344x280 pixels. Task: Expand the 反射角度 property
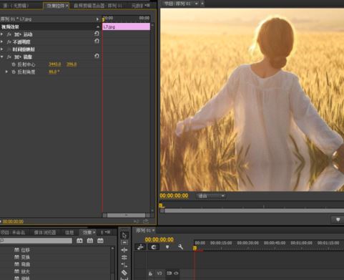[6, 72]
